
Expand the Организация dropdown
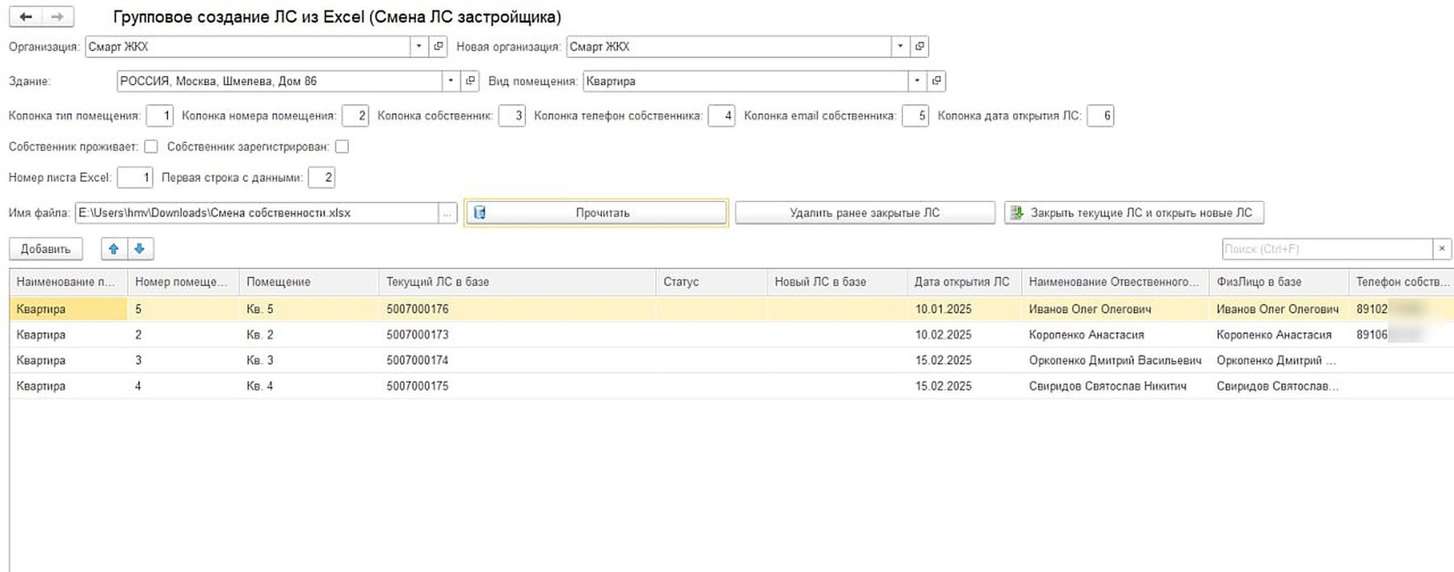tap(418, 47)
